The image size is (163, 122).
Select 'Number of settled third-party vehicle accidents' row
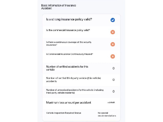[81, 80]
